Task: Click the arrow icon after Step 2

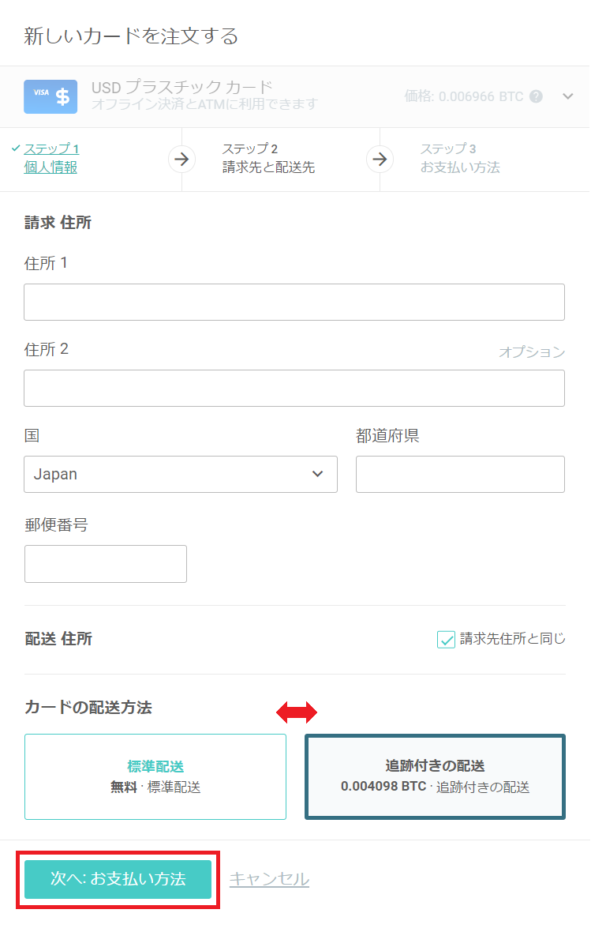Action: click(380, 159)
